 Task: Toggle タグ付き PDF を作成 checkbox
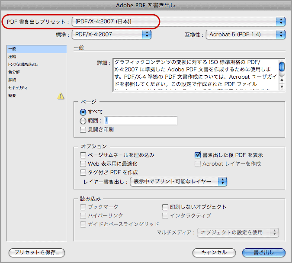coord(83,173)
